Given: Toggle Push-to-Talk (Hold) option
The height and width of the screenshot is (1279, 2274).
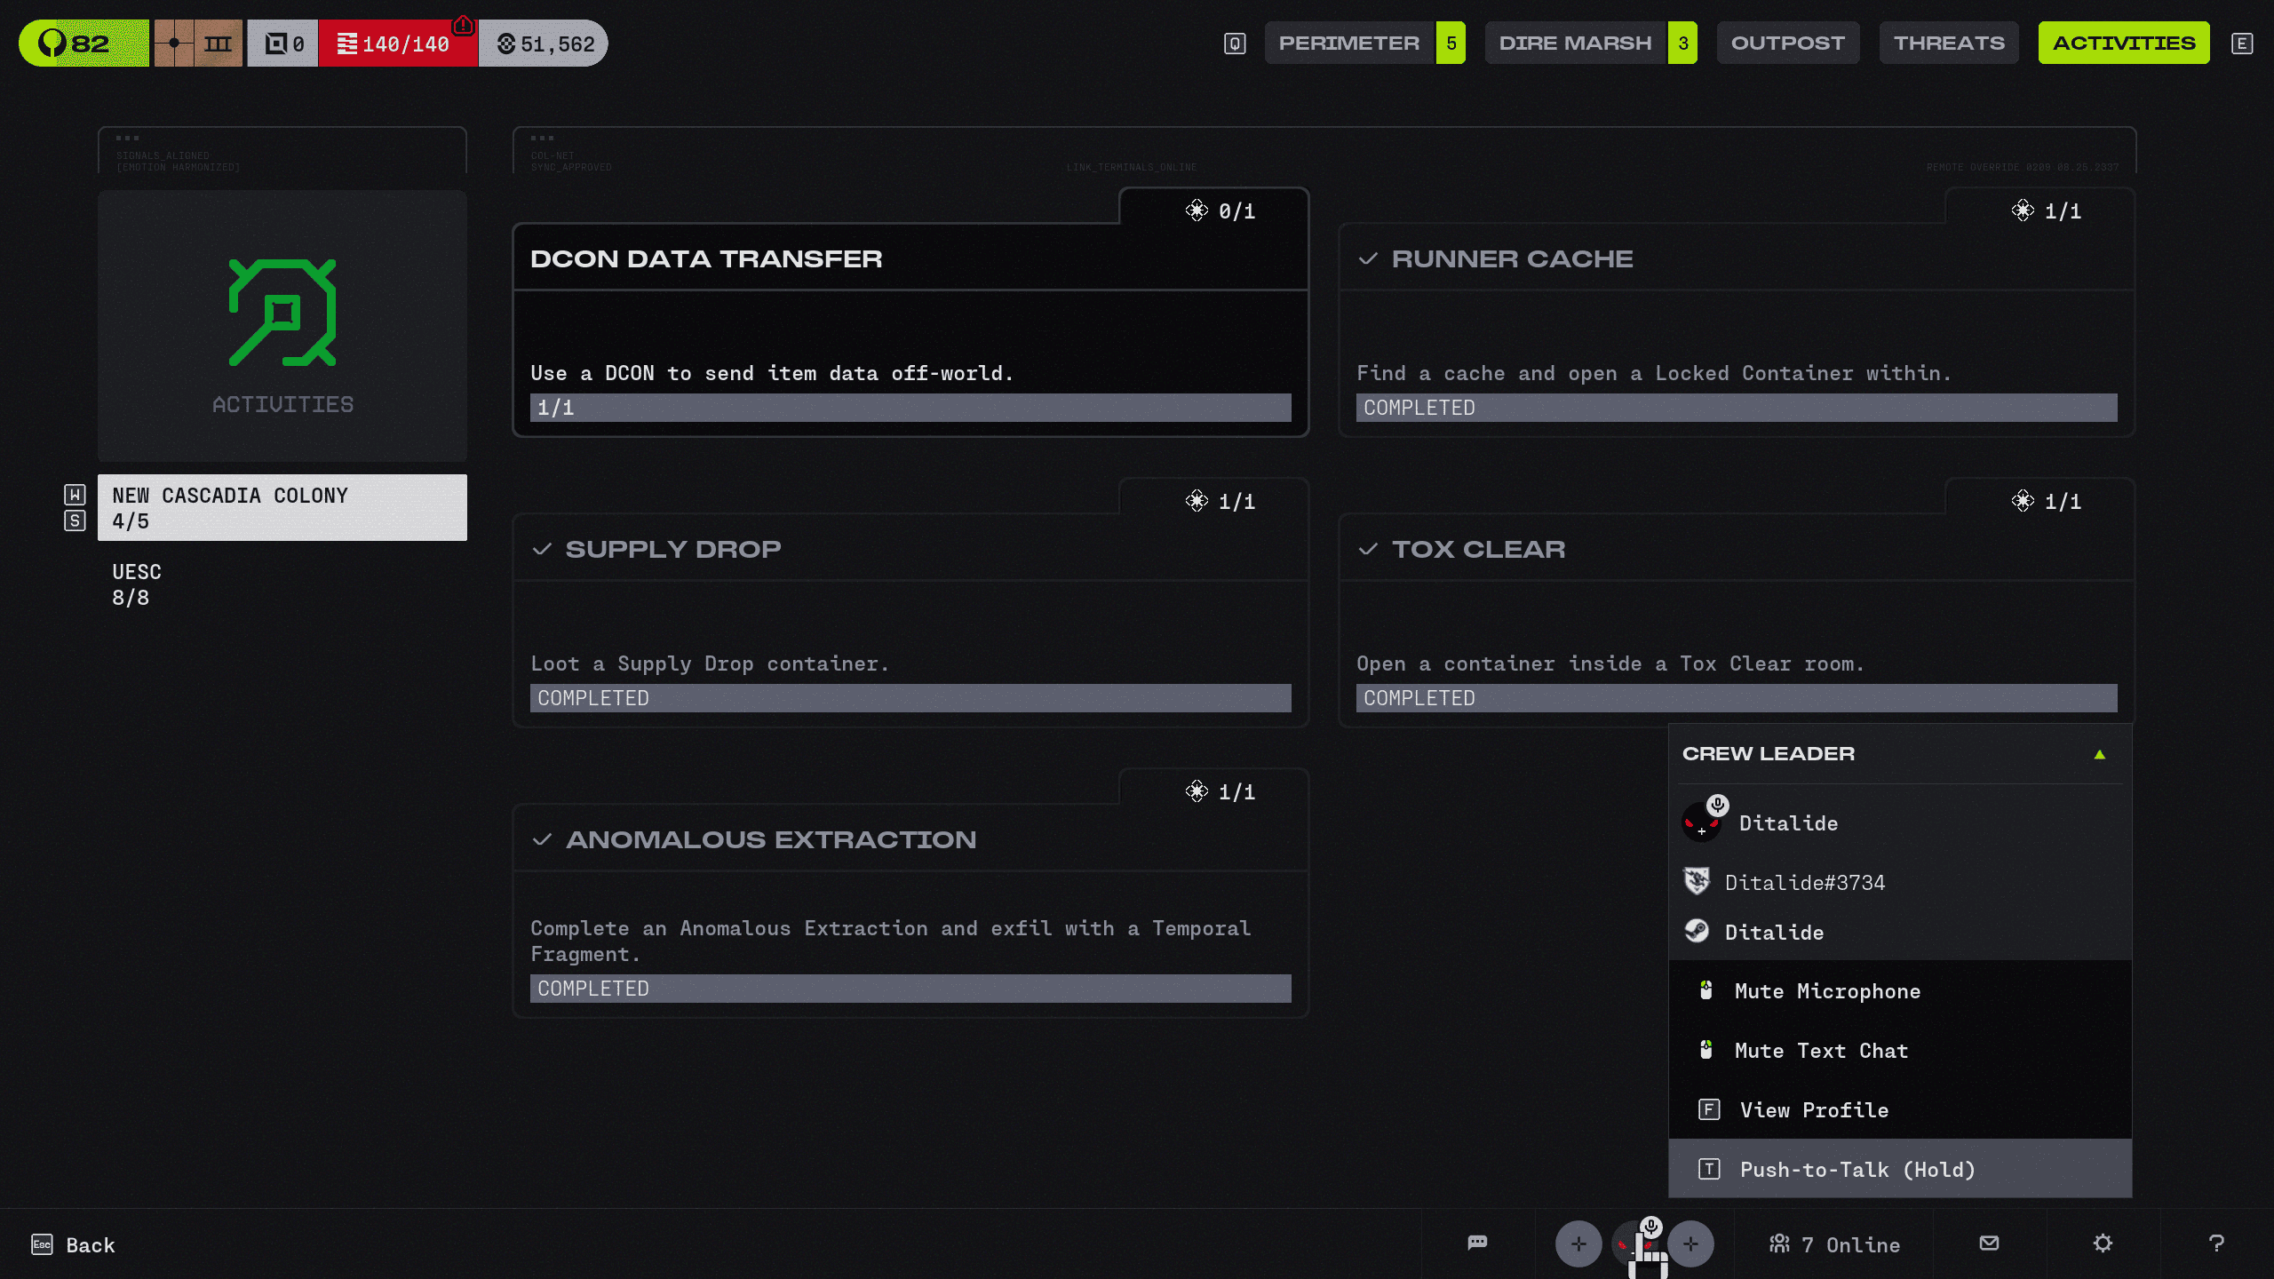Looking at the screenshot, I should tap(1857, 1170).
